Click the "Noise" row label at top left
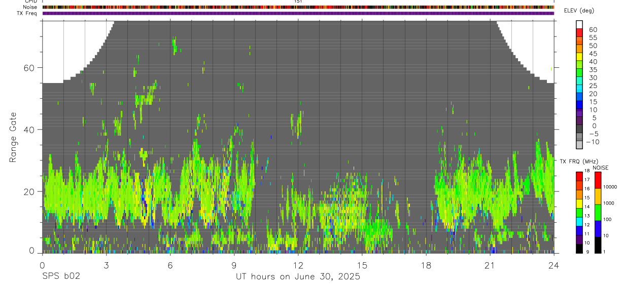Image resolution: width=623 pixels, height=287 pixels. point(30,7)
